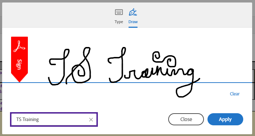Focus the TS Training name field
The image size is (255, 136).
[x=54, y=120]
